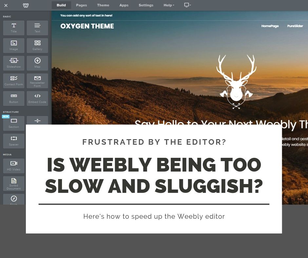Select the Scribd Document element
The image size is (308, 258).
pos(14,184)
